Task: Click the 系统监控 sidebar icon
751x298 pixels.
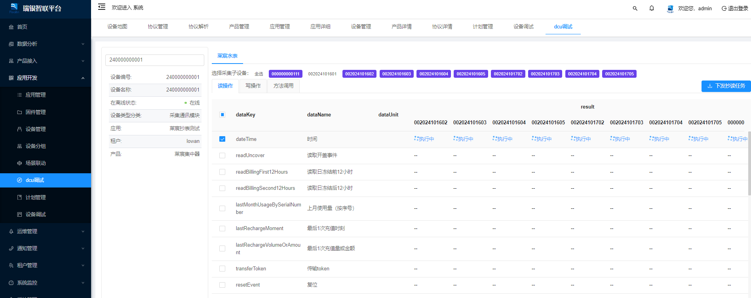Action: point(11,283)
